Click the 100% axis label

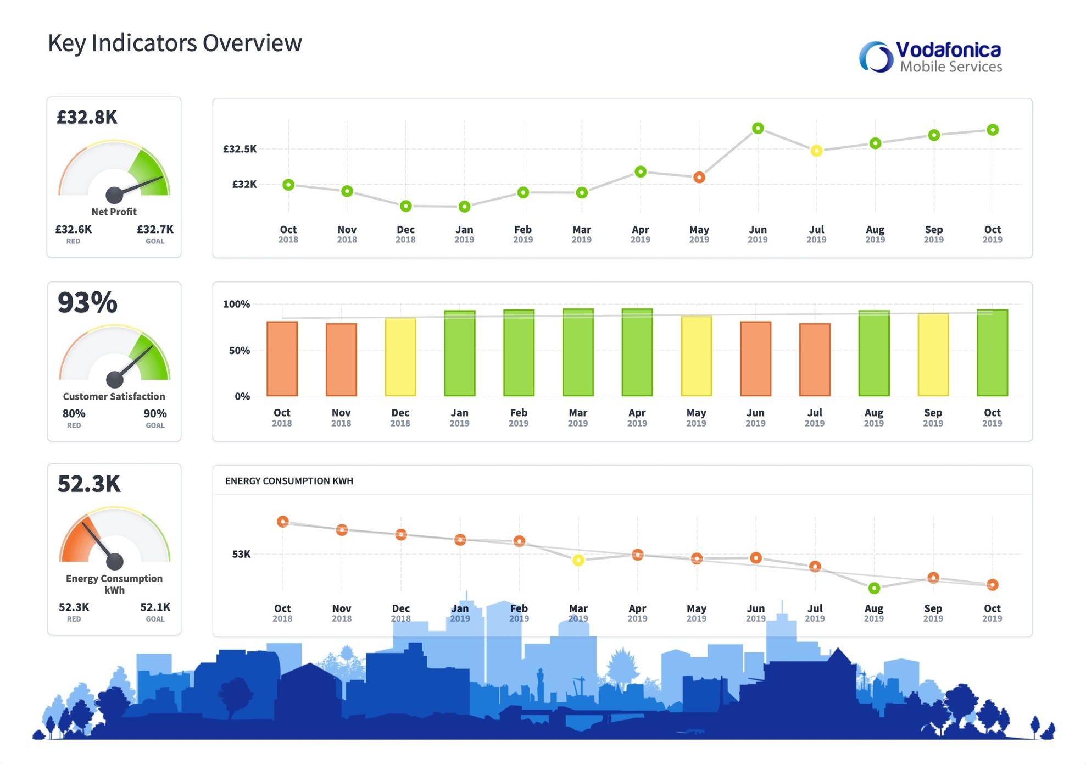(237, 304)
